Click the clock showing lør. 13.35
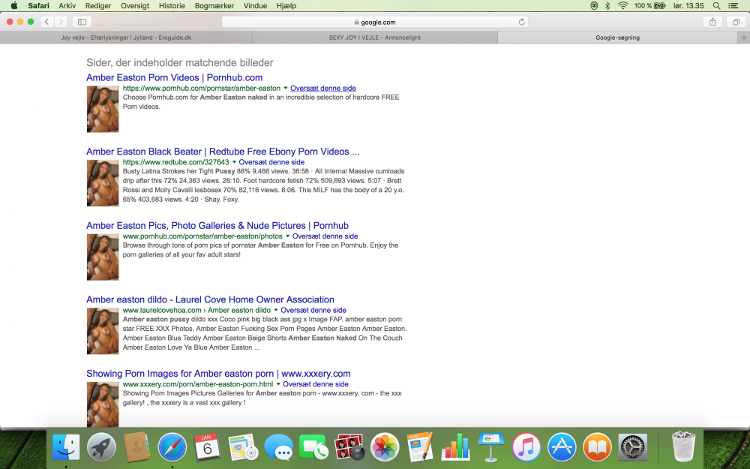The image size is (750, 469). tap(688, 6)
